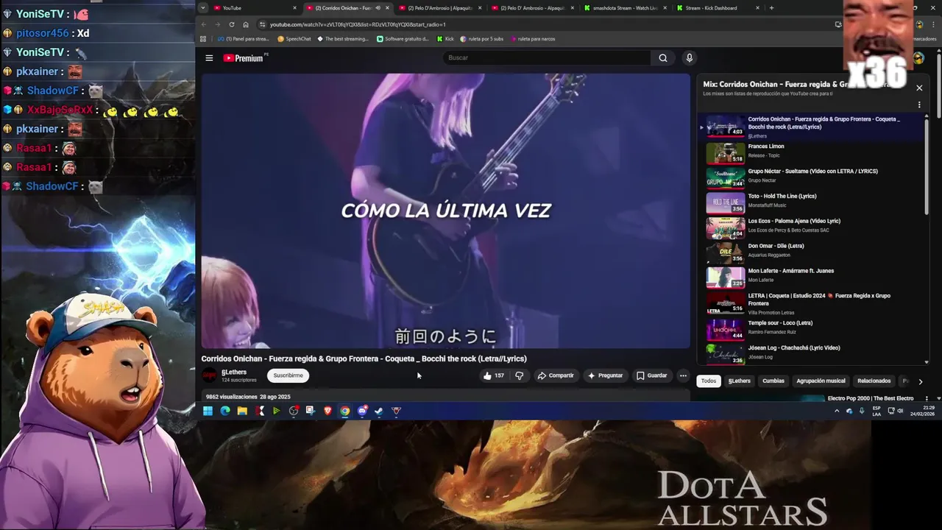942x530 pixels.
Task: Go to the YouTube Premium home logo
Action: point(244,58)
